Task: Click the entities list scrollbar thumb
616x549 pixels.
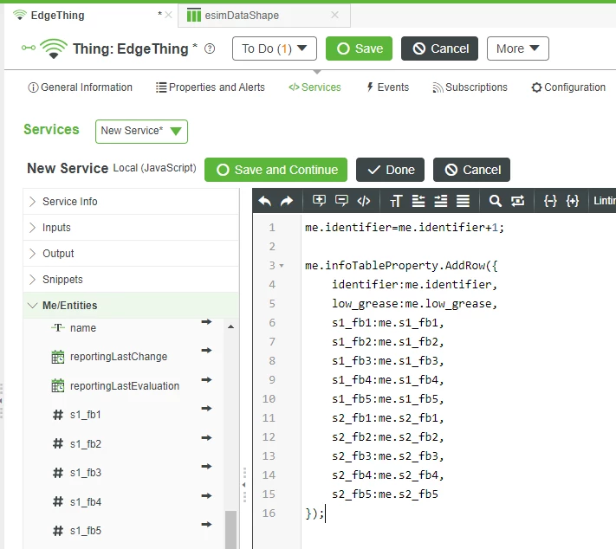Action: 231,529
